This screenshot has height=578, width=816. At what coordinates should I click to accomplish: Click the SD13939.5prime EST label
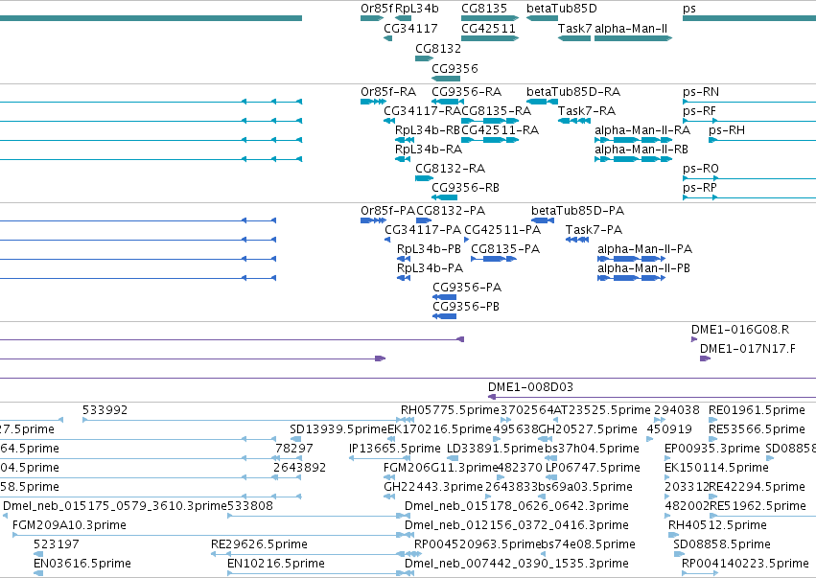[x=338, y=429]
